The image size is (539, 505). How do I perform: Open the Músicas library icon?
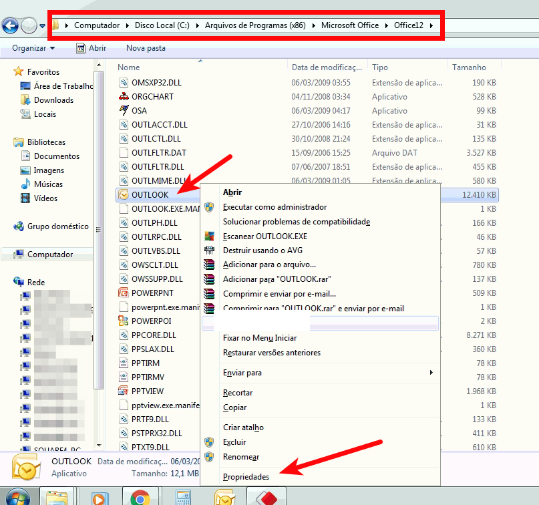click(x=25, y=184)
